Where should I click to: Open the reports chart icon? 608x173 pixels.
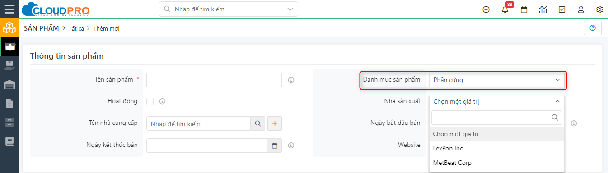[x=543, y=9]
